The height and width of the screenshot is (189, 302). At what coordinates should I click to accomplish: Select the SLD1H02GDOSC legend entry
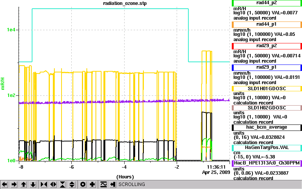[x=267, y=108]
